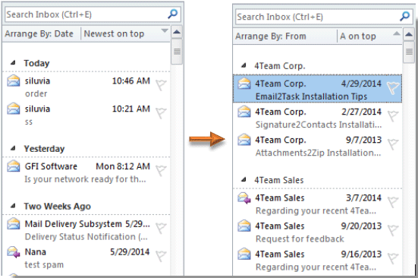The height and width of the screenshot is (278, 418).
Task: Open the Delivery Status Notification email
Action: click(x=86, y=230)
